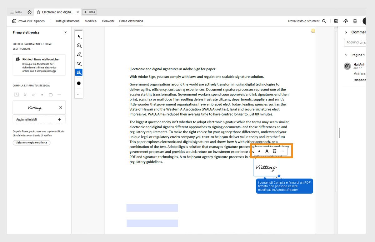Delete the signature with trash icon
The image size is (375, 242).
coord(275,151)
